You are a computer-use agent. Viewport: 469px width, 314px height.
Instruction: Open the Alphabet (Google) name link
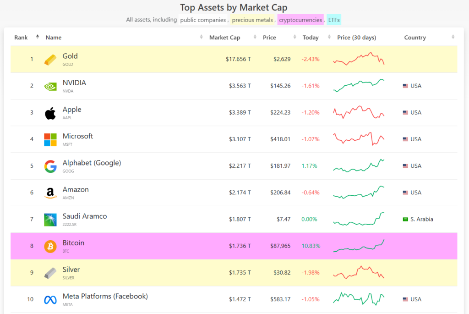pos(92,163)
